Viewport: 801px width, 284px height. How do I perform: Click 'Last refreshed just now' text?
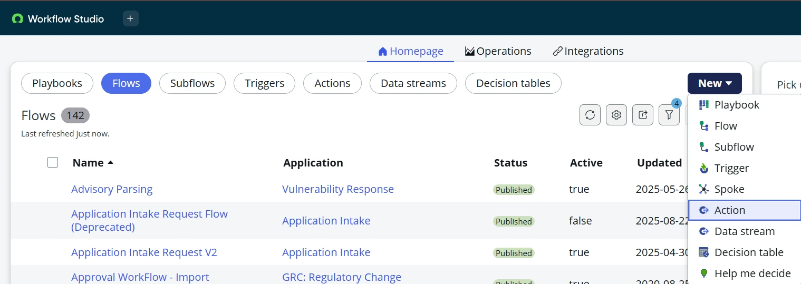coord(65,134)
